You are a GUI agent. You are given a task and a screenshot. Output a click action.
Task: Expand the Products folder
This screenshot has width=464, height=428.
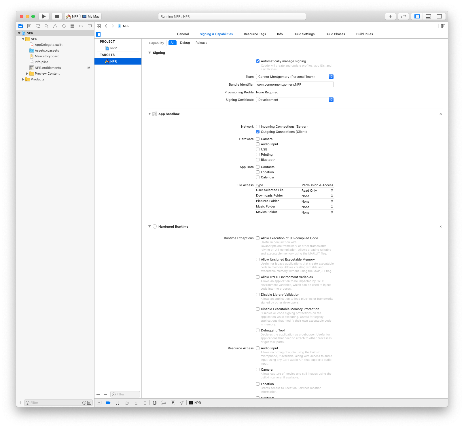point(23,79)
